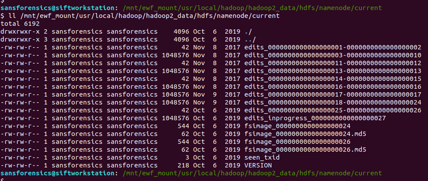The height and width of the screenshot is (181, 428).
Task: Click the edits_0000000000000000003-0000000000000000010 filename
Action: point(333,56)
